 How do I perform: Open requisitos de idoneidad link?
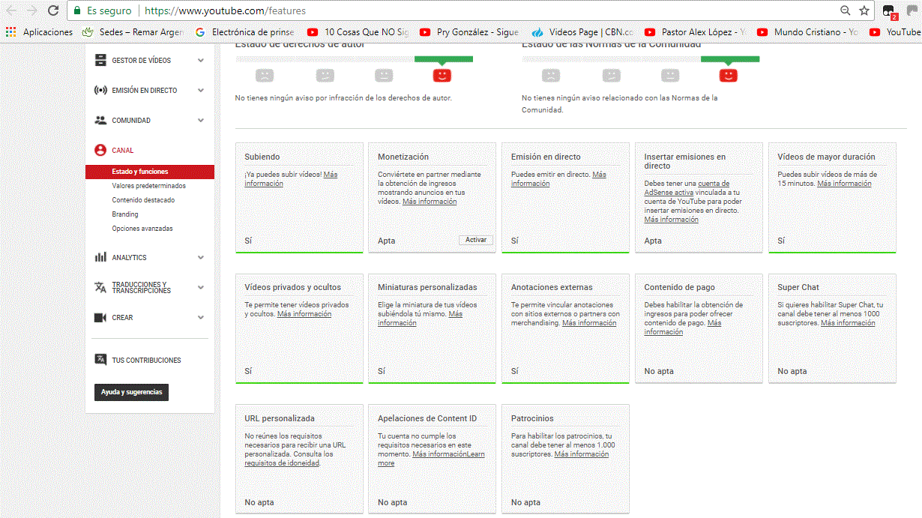(x=282, y=463)
